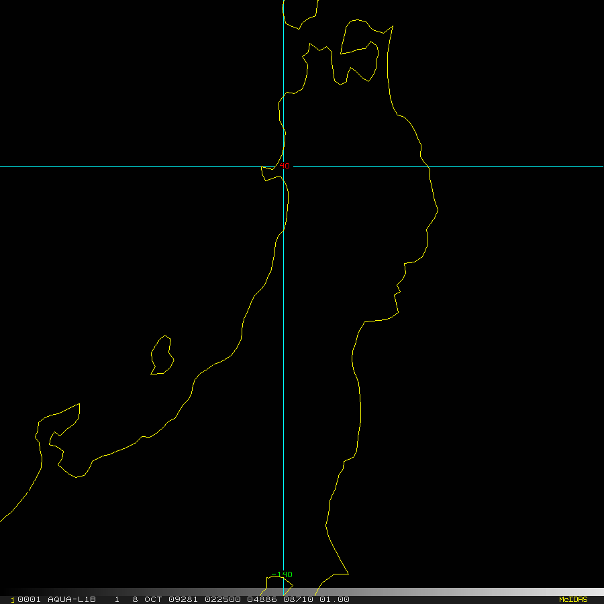Click the 0001 image position number

point(30,599)
